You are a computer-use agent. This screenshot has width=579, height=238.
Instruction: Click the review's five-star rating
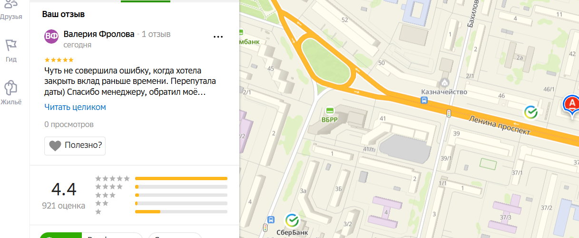coord(59,60)
